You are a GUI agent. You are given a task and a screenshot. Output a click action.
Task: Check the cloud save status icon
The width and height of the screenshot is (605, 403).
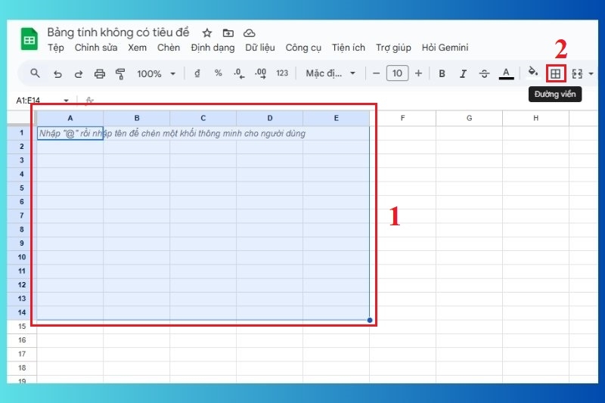pos(250,33)
